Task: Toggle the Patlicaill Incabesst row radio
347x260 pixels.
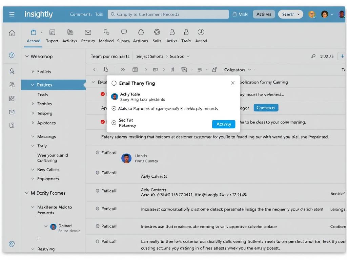Action: pos(97,209)
